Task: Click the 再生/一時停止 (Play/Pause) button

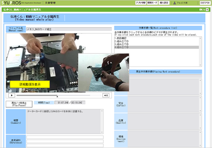Action: coord(19,104)
